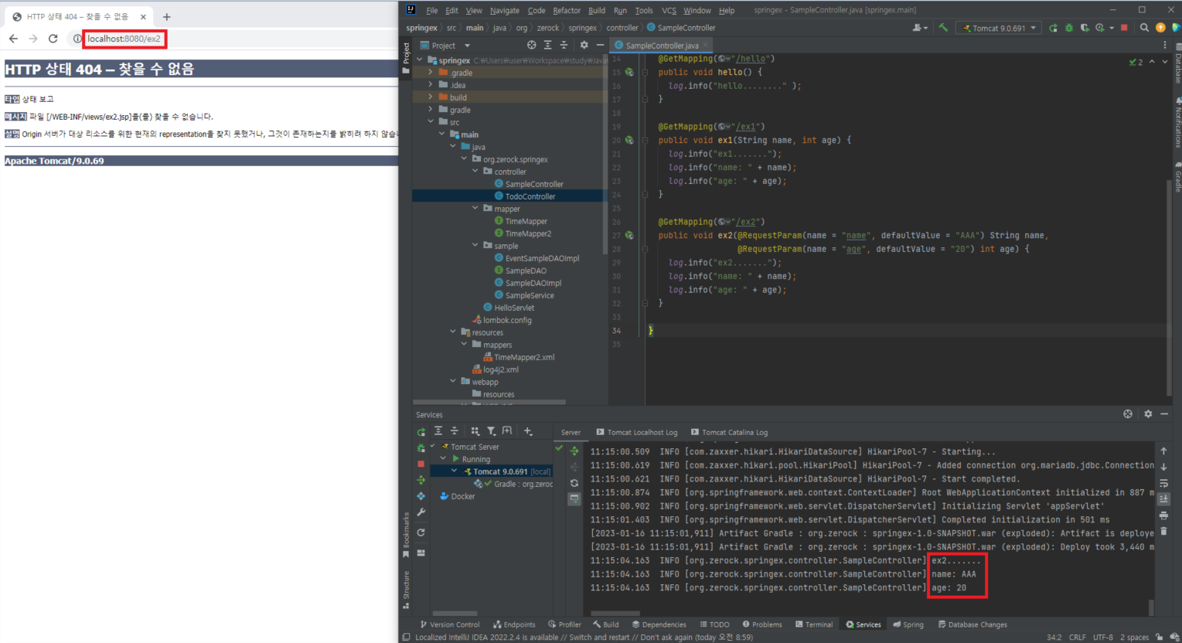This screenshot has height=643, width=1182.
Task: Click Services panel gear options icon
Action: (1148, 414)
